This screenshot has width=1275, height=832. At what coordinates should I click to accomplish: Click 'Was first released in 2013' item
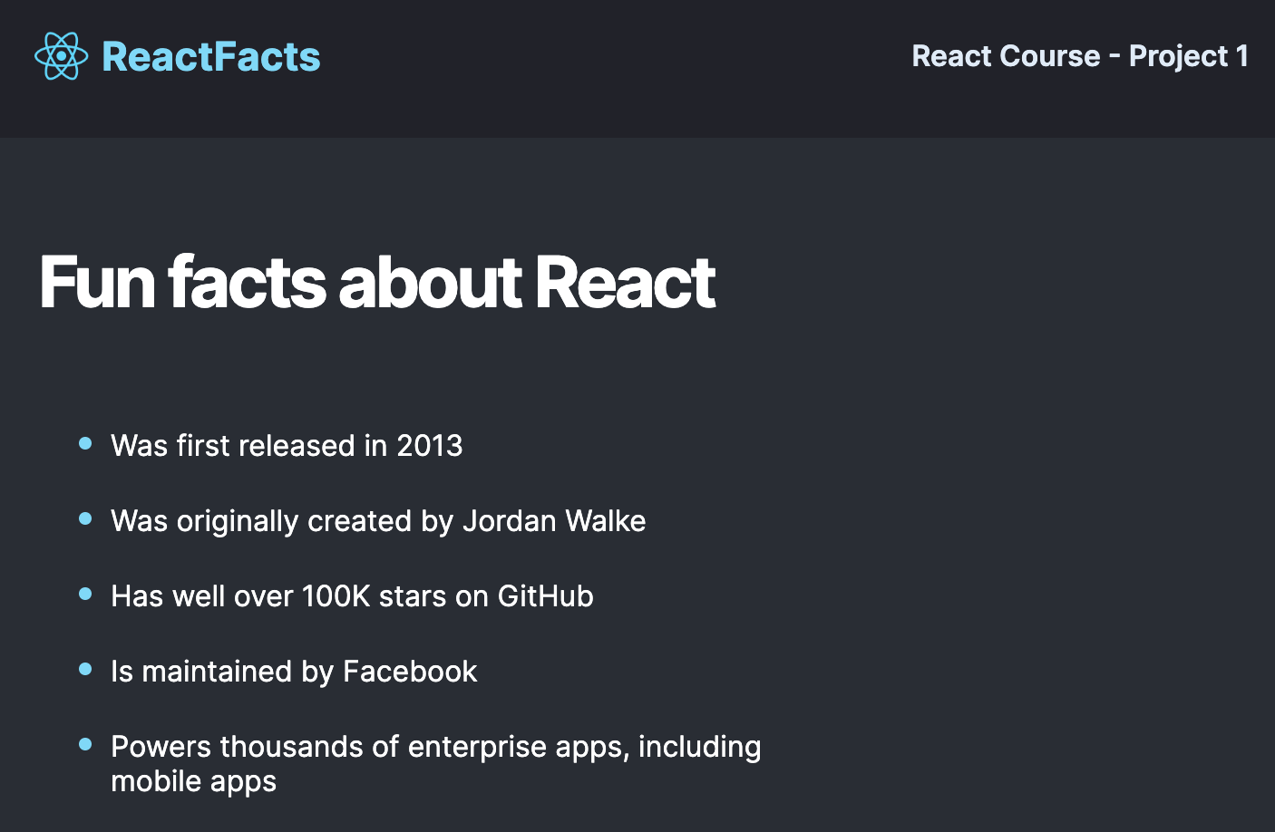pyautogui.click(x=287, y=445)
